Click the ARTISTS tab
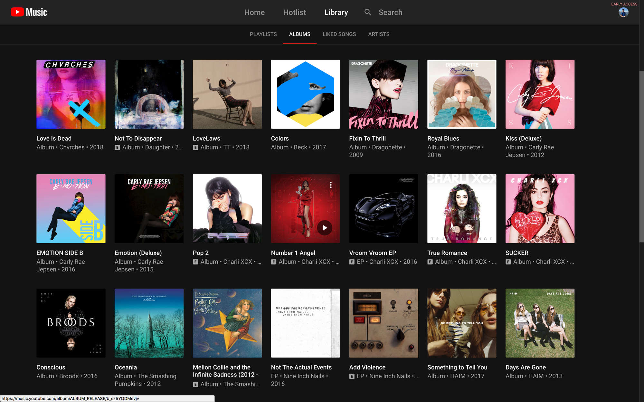The width and height of the screenshot is (644, 402). (378, 34)
